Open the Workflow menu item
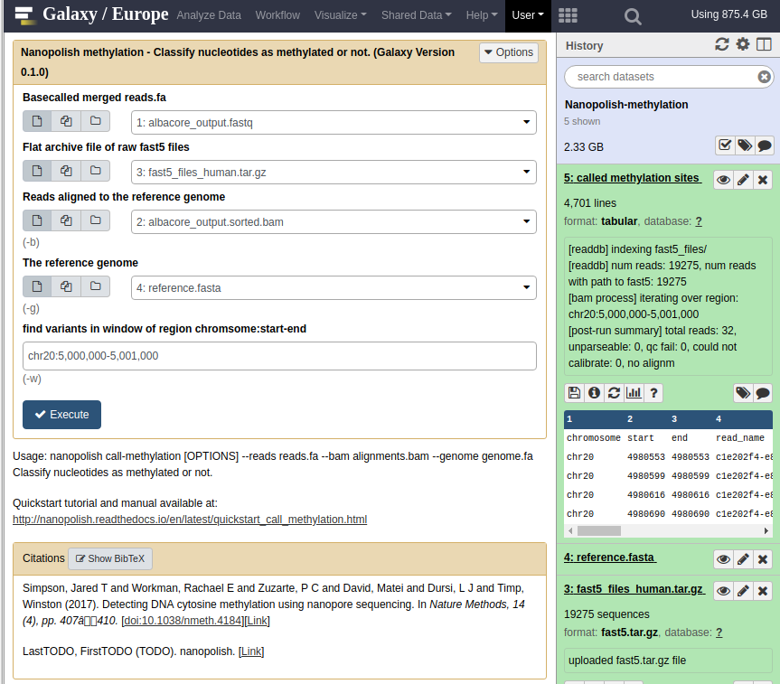Screen dimensions: 780x684 (277, 15)
